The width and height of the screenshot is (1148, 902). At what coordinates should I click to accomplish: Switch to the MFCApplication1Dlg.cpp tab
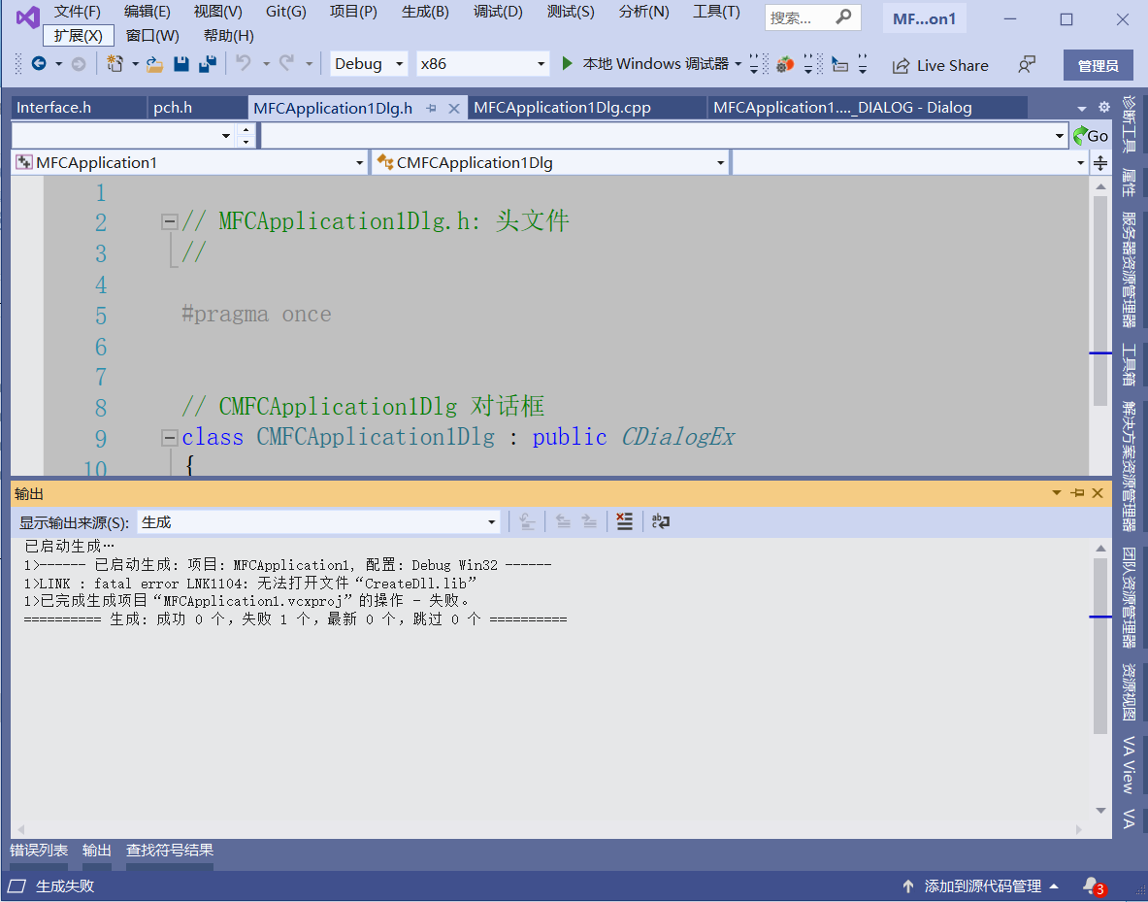point(588,108)
